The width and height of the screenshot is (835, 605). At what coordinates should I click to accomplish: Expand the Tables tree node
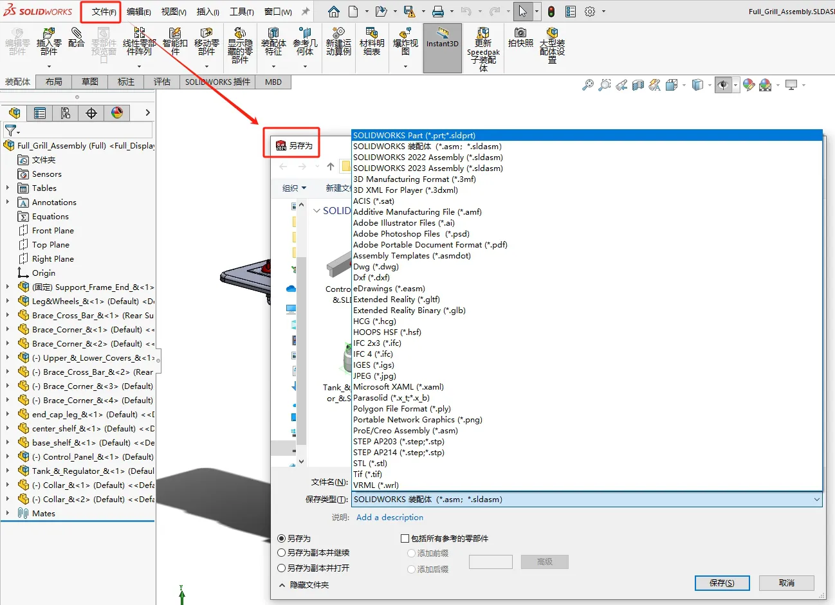pyautogui.click(x=8, y=188)
